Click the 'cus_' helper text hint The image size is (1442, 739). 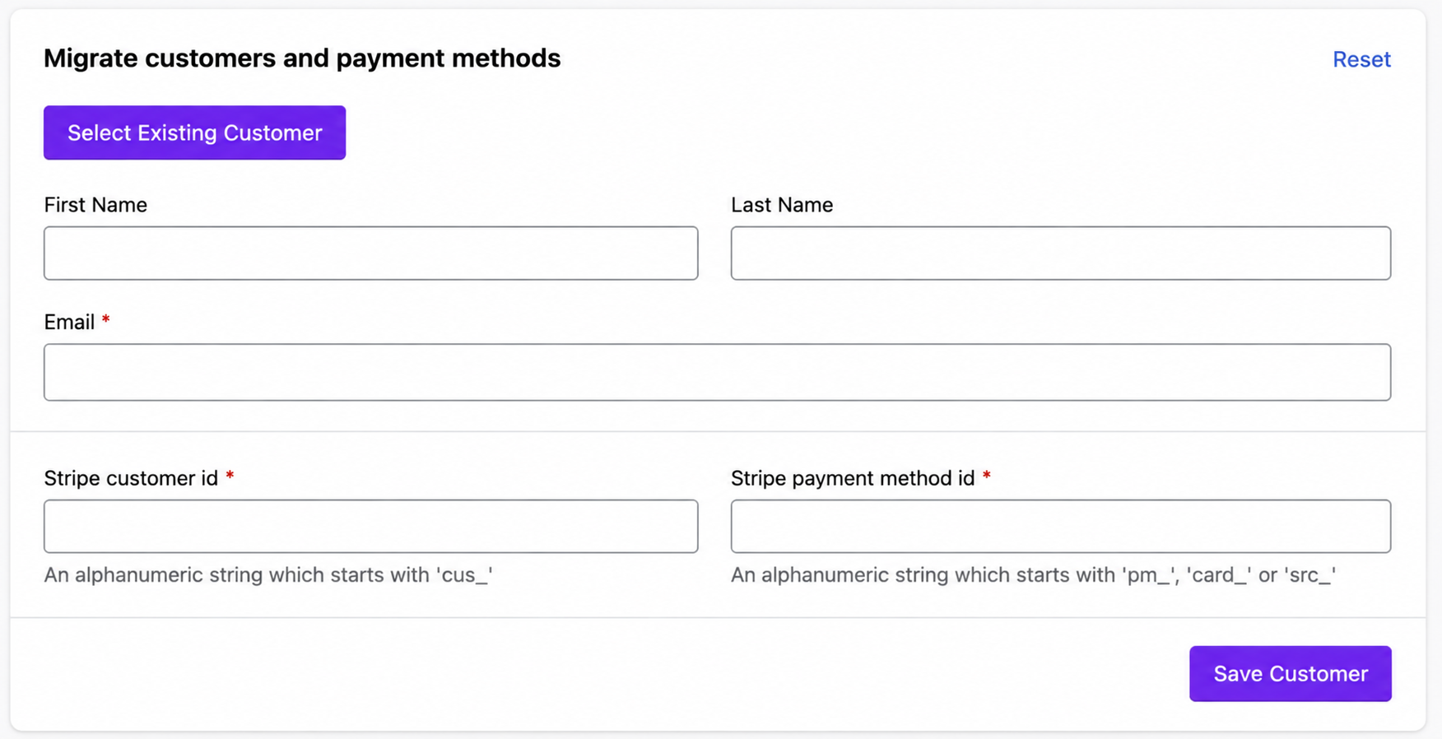(268, 574)
